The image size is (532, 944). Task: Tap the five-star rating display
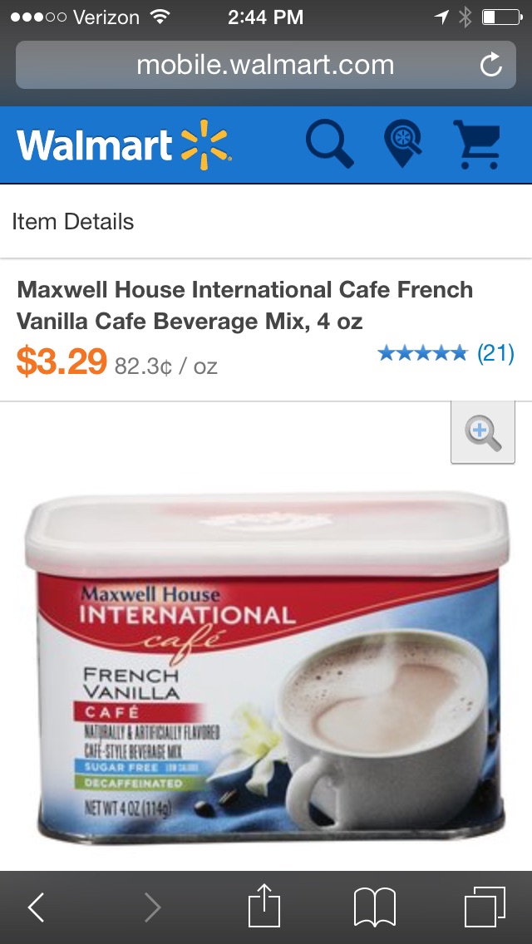pos(423,353)
